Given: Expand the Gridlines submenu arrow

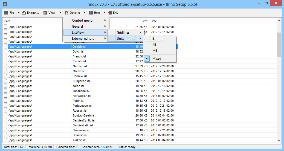Looking at the screenshot, I should 141,32.
